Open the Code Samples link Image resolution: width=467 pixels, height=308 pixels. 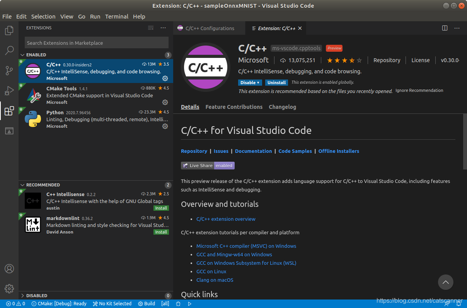click(x=295, y=151)
